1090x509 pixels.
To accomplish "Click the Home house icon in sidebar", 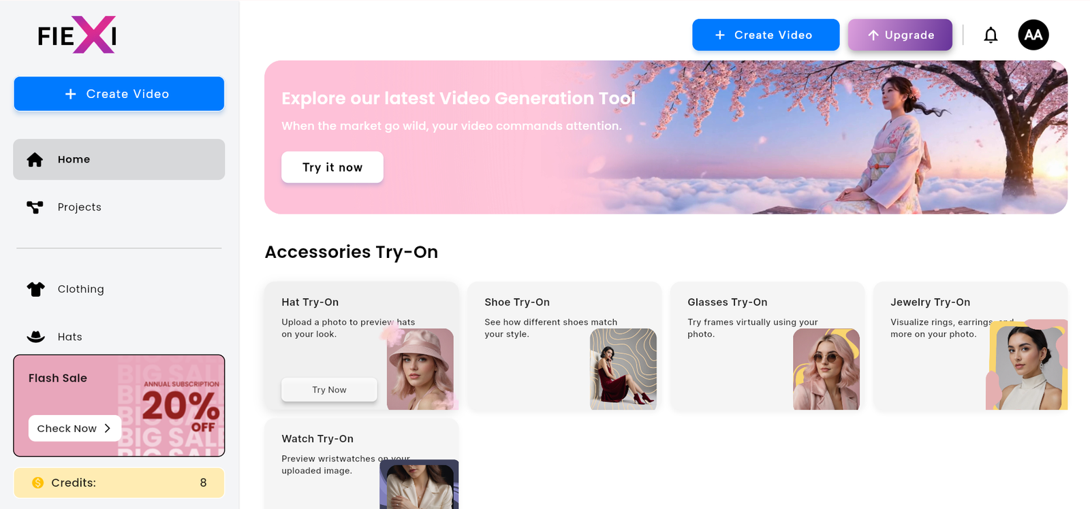I will [35, 160].
